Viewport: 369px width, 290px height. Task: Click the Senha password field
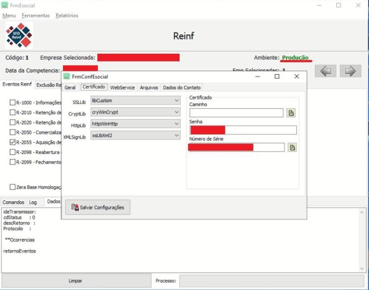tap(243, 130)
